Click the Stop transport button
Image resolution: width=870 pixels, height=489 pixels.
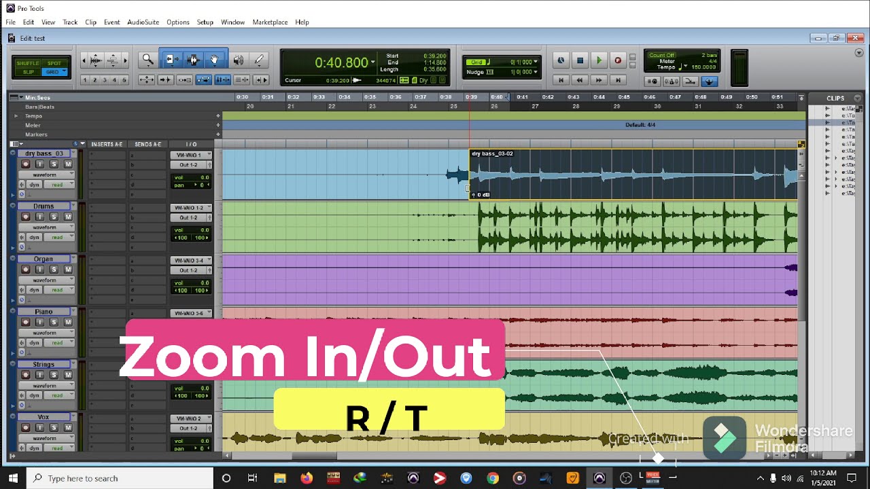(x=580, y=60)
